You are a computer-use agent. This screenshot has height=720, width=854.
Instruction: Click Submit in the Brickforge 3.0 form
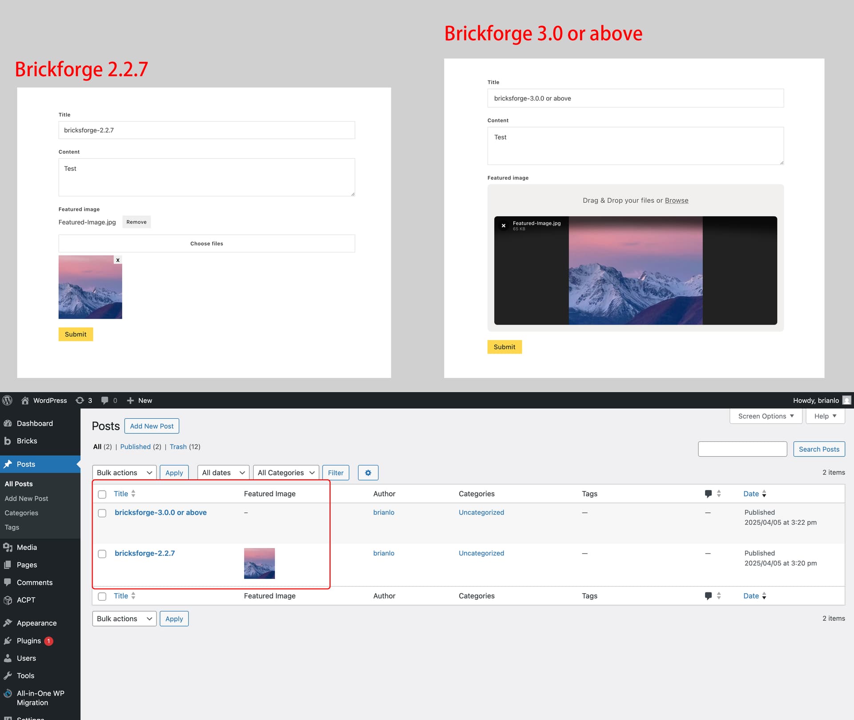coord(504,347)
